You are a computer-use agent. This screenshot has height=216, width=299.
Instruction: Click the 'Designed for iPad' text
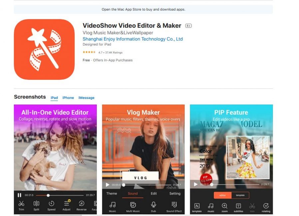(x=97, y=44)
